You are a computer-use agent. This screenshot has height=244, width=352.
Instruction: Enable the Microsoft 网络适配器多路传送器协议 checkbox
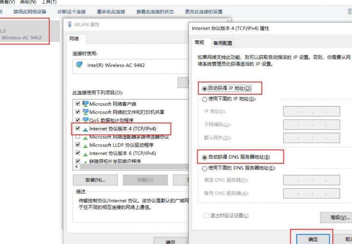click(x=78, y=137)
